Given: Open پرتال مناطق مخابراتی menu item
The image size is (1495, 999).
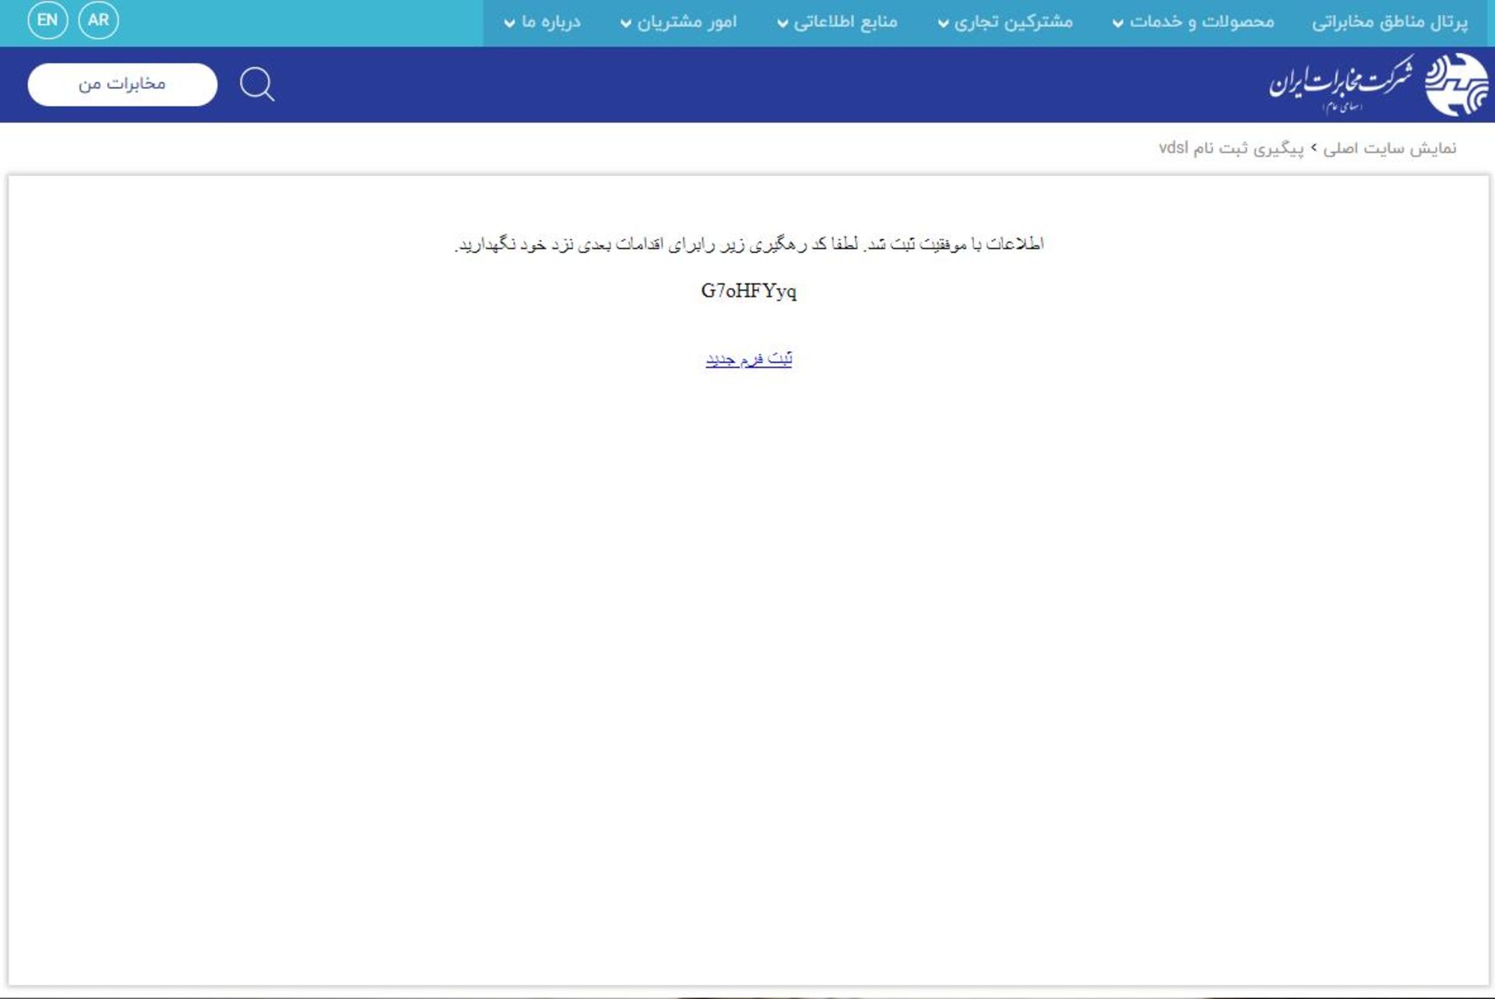Looking at the screenshot, I should tap(1390, 22).
